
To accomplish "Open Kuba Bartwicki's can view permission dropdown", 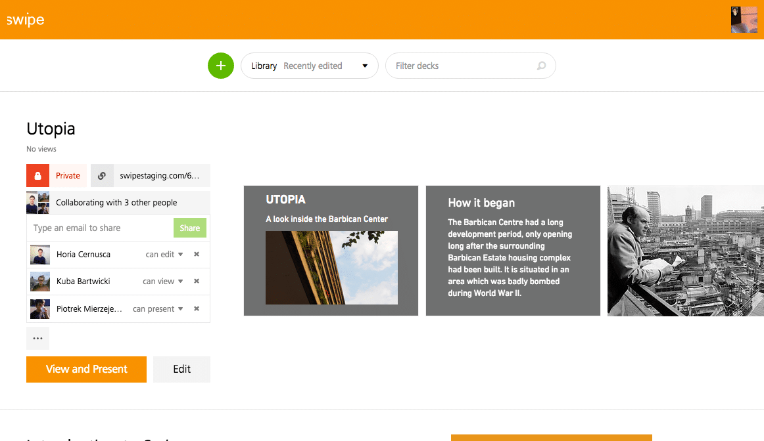I will (163, 281).
